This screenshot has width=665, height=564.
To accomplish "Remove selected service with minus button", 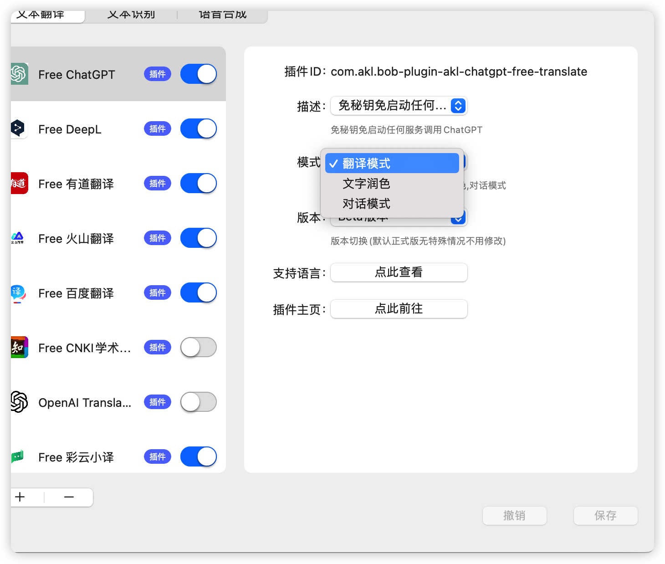I will [x=69, y=497].
